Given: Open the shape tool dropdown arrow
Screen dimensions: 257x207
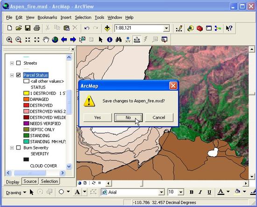Looking at the screenshot, I should (x=68, y=192).
